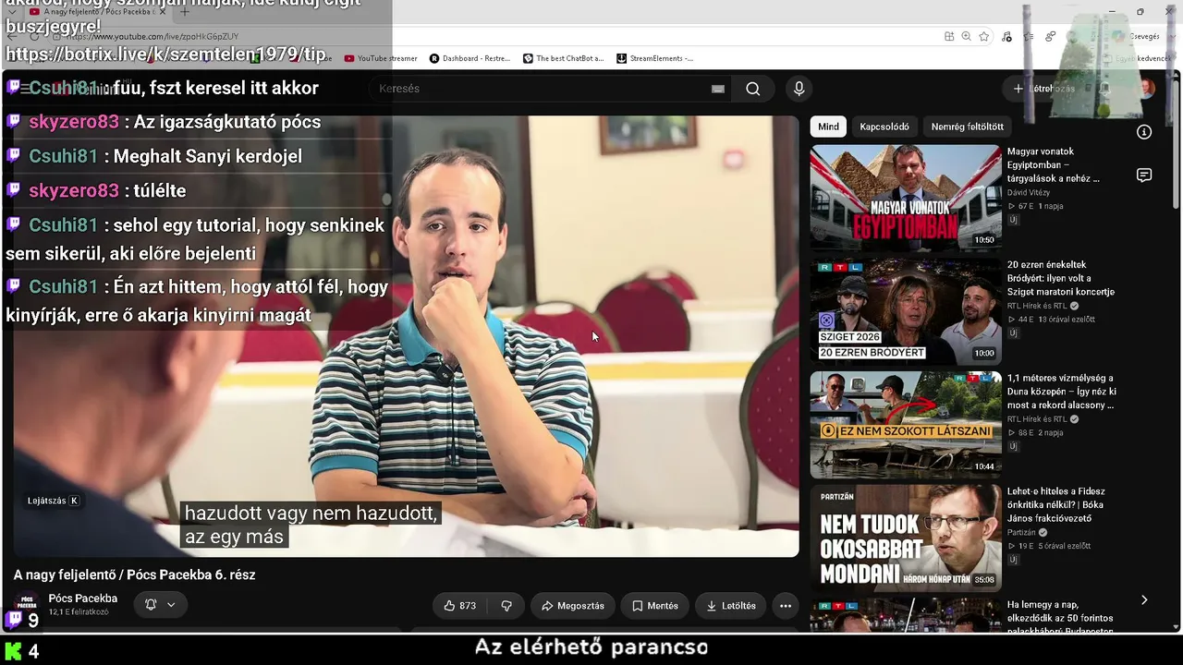This screenshot has height=665, width=1183.
Task: Click title 'Magyar vonatok Egyiptomban – tárgyalások'
Action: (1054, 164)
